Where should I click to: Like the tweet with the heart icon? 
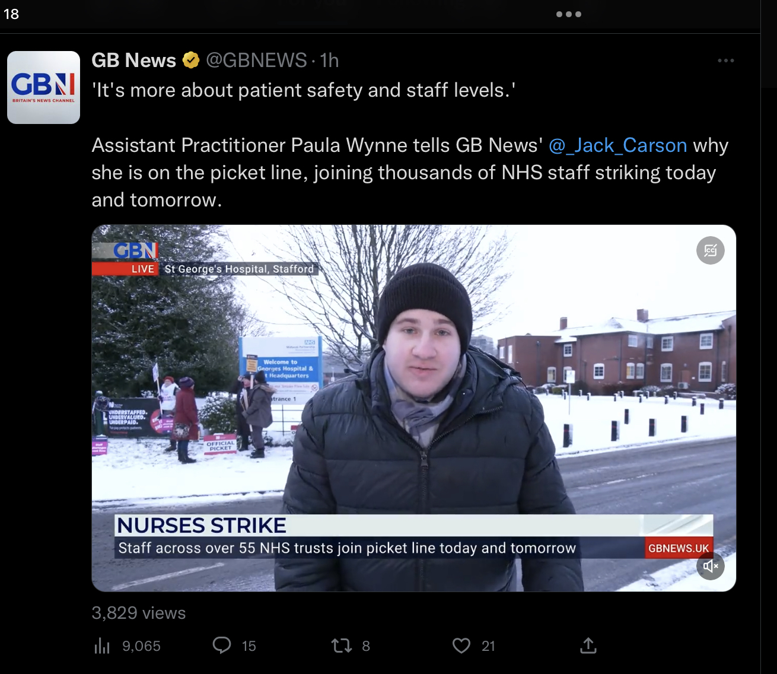(x=461, y=646)
